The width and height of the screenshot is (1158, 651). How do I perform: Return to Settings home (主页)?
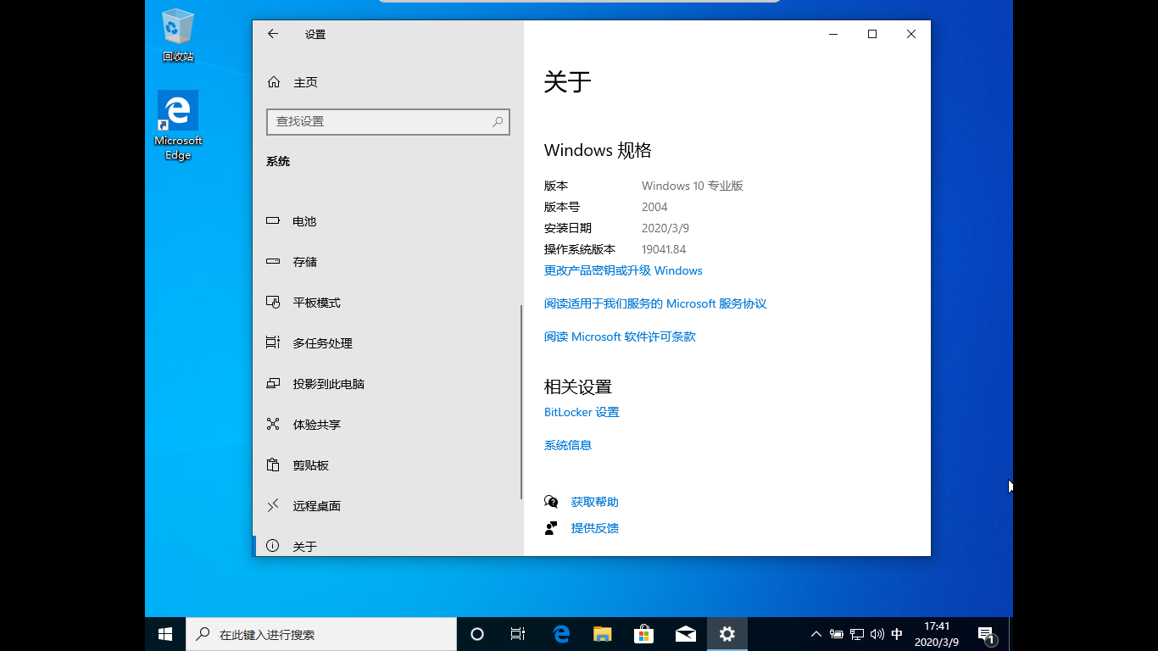(x=305, y=81)
